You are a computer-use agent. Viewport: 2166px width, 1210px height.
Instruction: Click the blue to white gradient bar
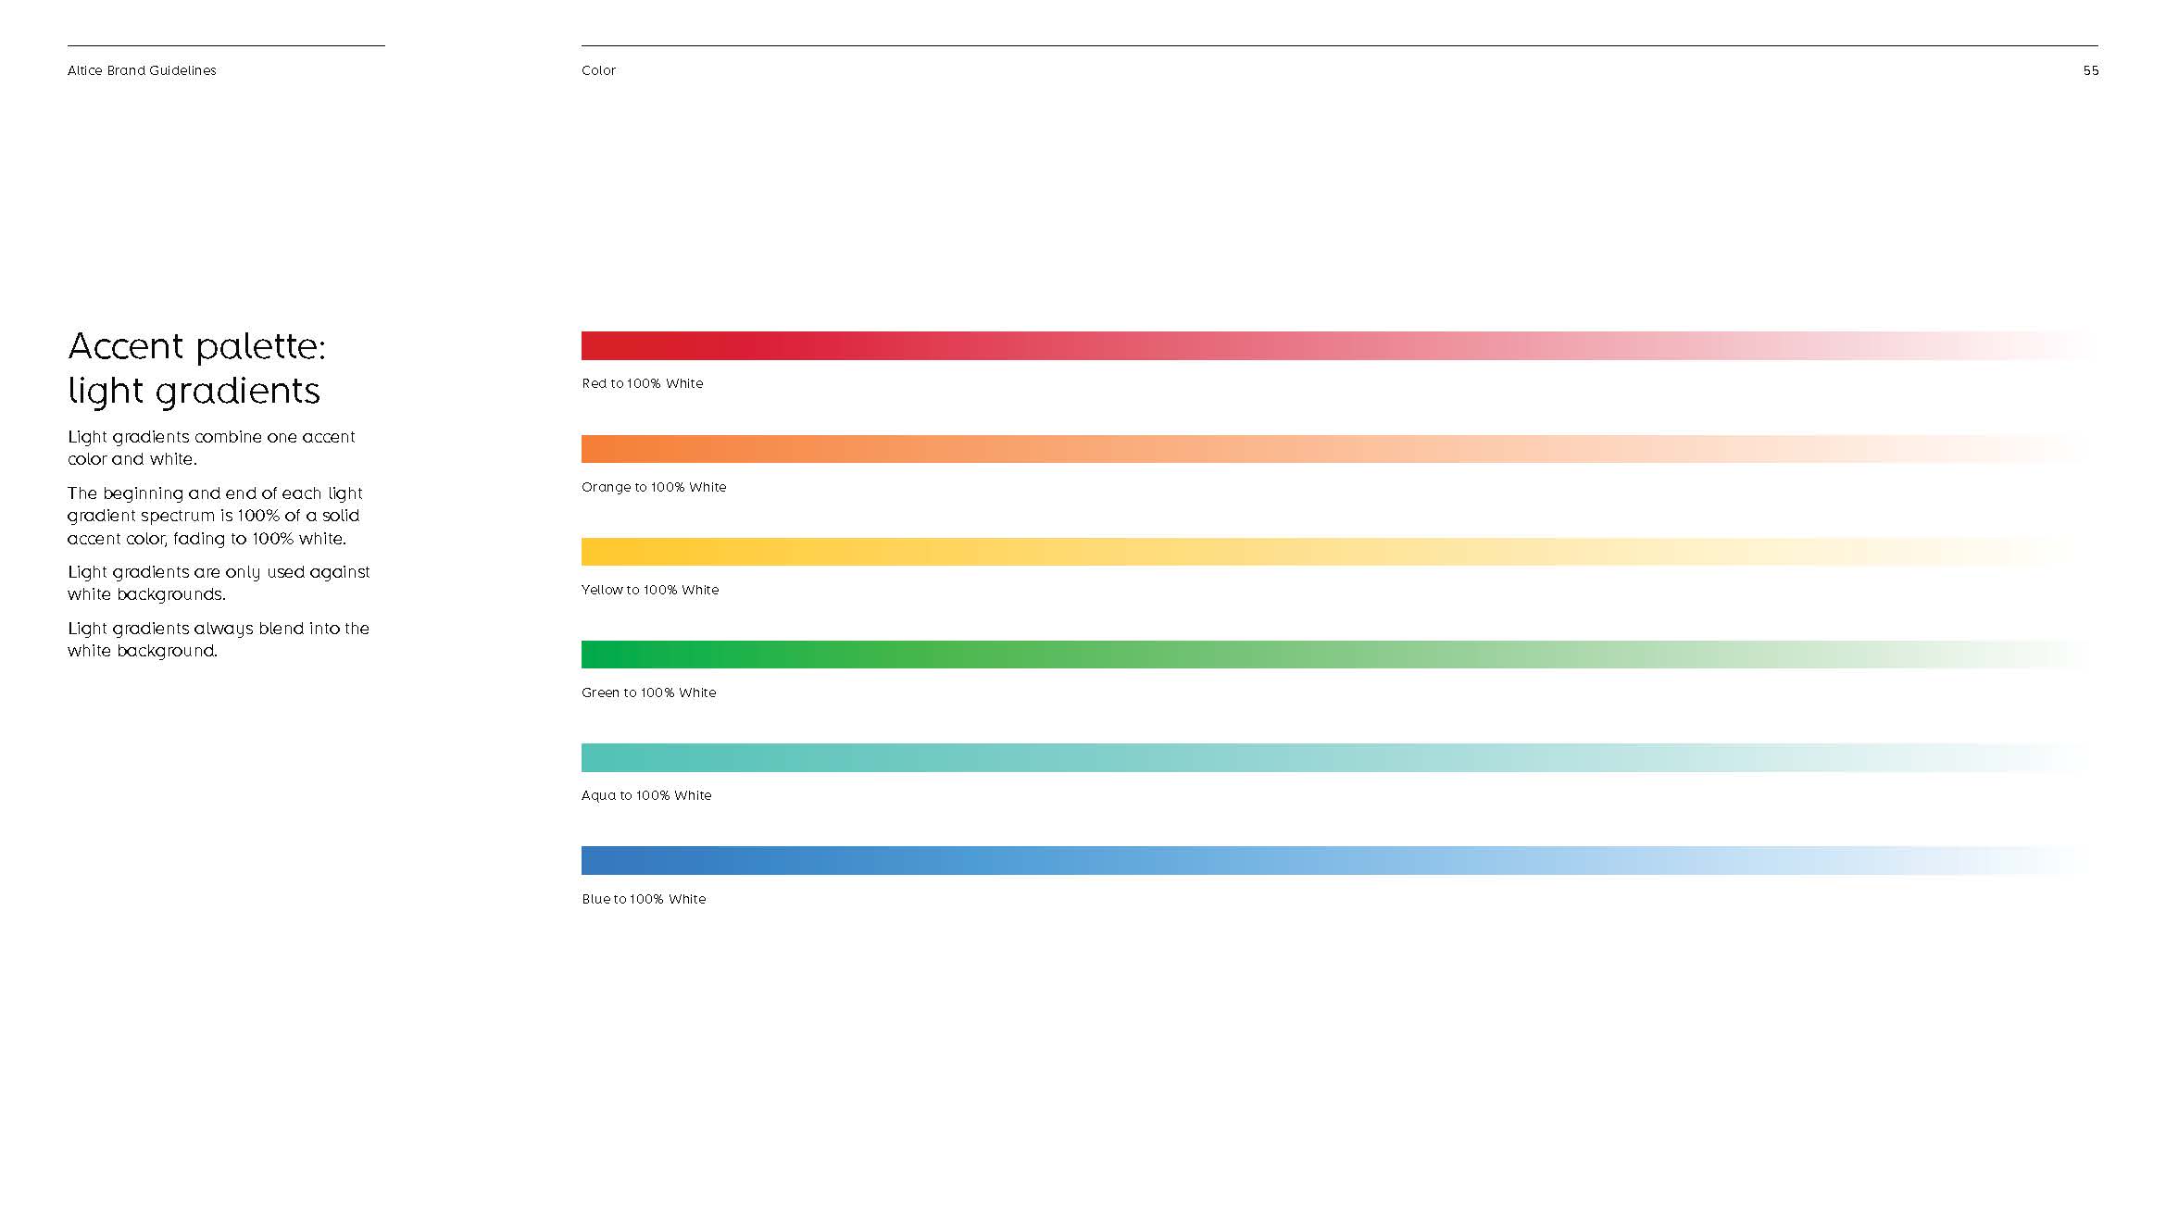(x=1339, y=860)
